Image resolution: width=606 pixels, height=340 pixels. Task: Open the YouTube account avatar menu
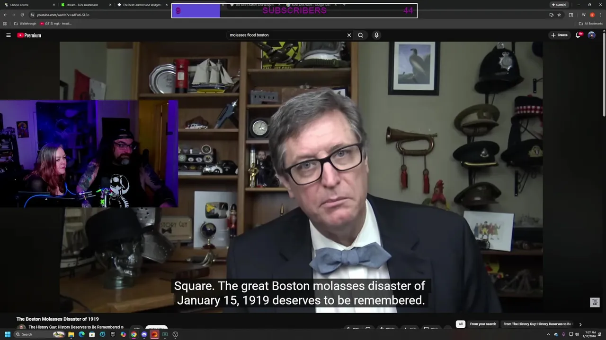pos(591,35)
